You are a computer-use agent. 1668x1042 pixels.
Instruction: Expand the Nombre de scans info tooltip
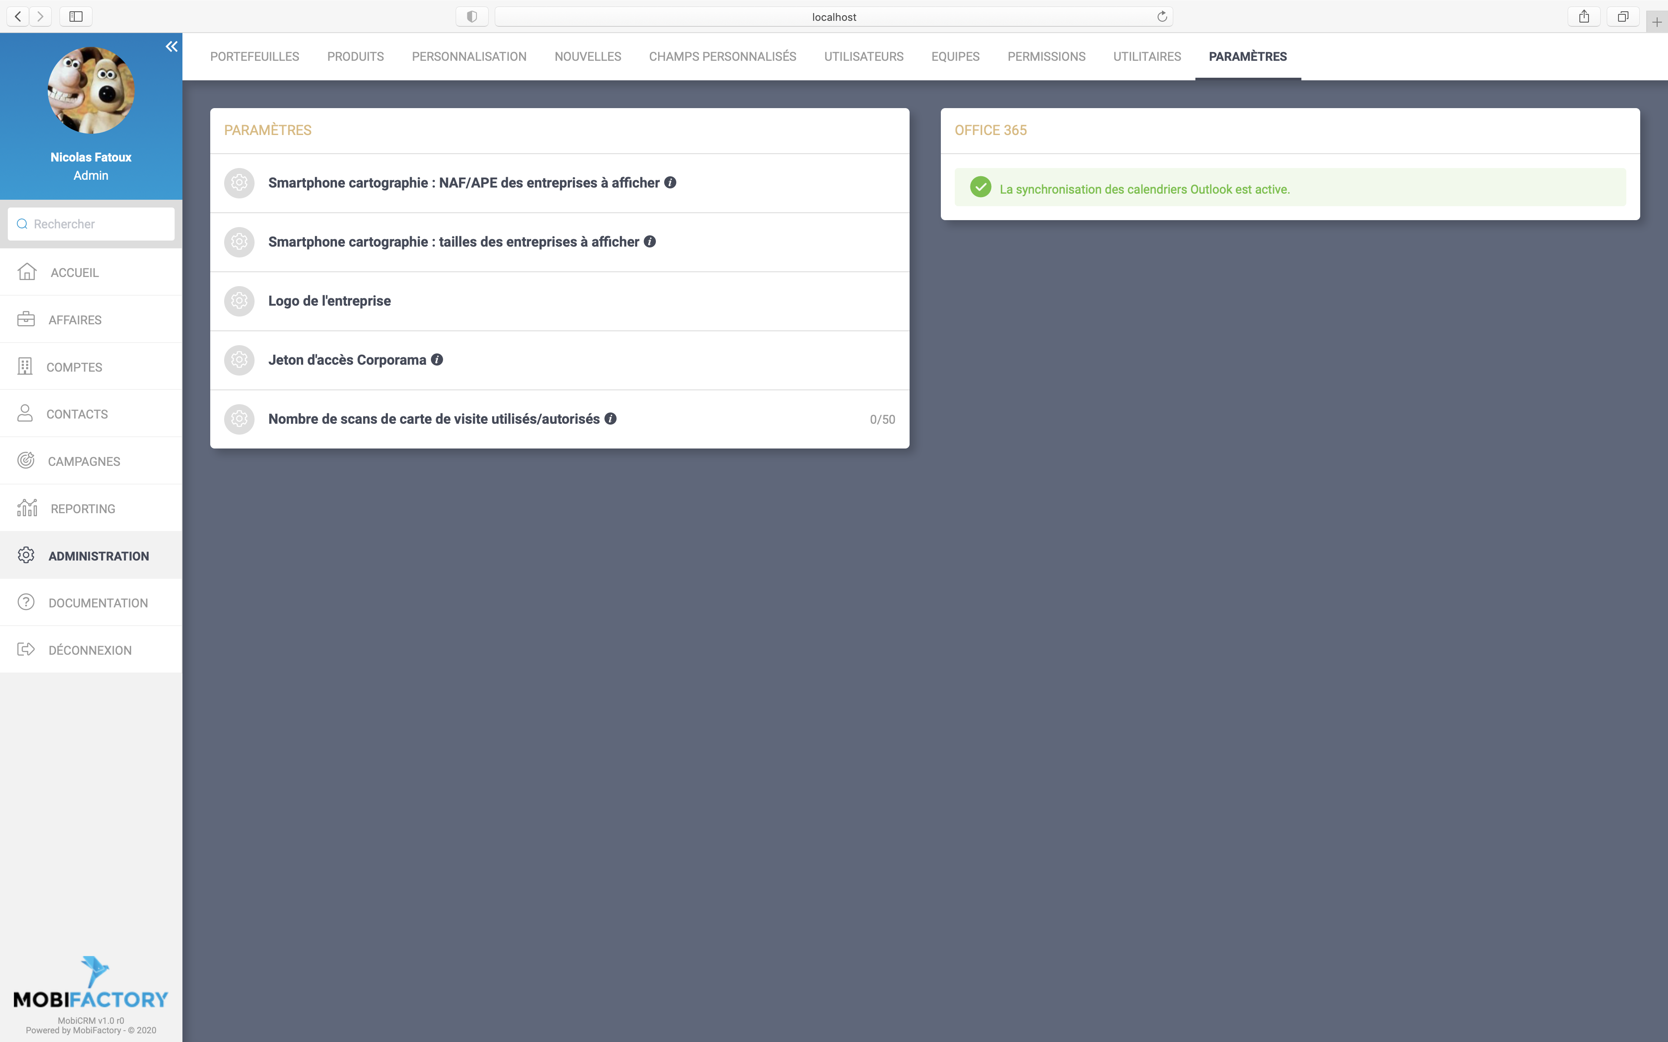click(610, 418)
